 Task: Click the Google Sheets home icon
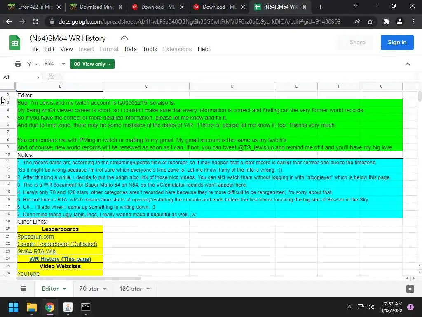[x=15, y=43]
